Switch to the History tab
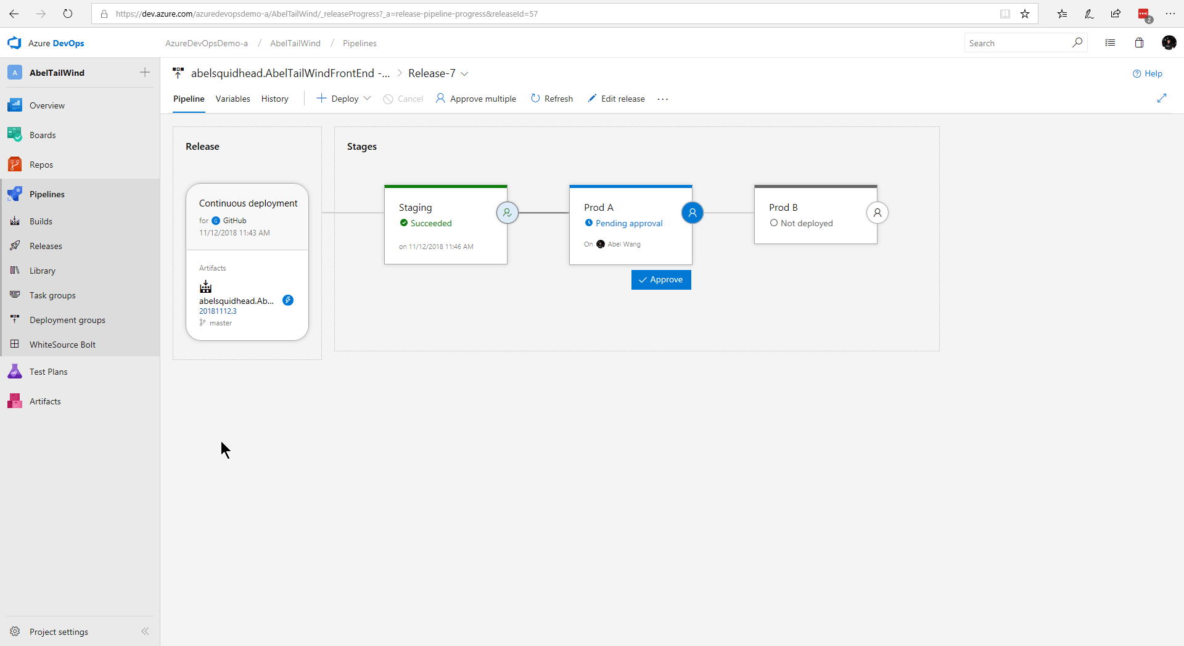Viewport: 1184px width, 646px height. 275,99
